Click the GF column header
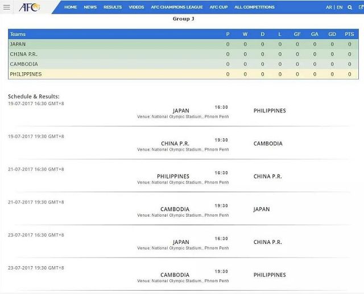The height and width of the screenshot is (294, 364). click(x=297, y=34)
